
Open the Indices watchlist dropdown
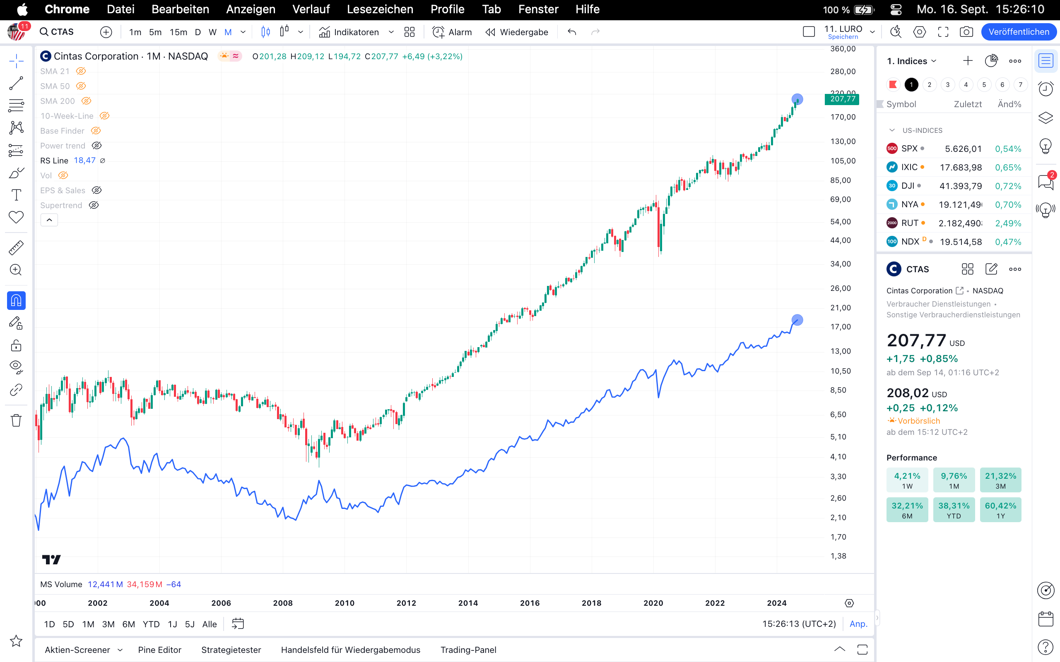(912, 61)
